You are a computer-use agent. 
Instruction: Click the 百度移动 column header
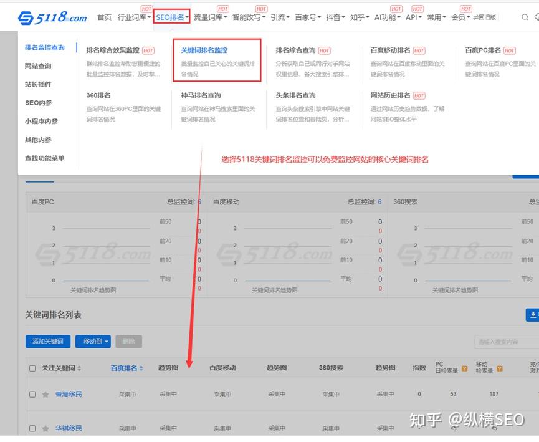(222, 368)
